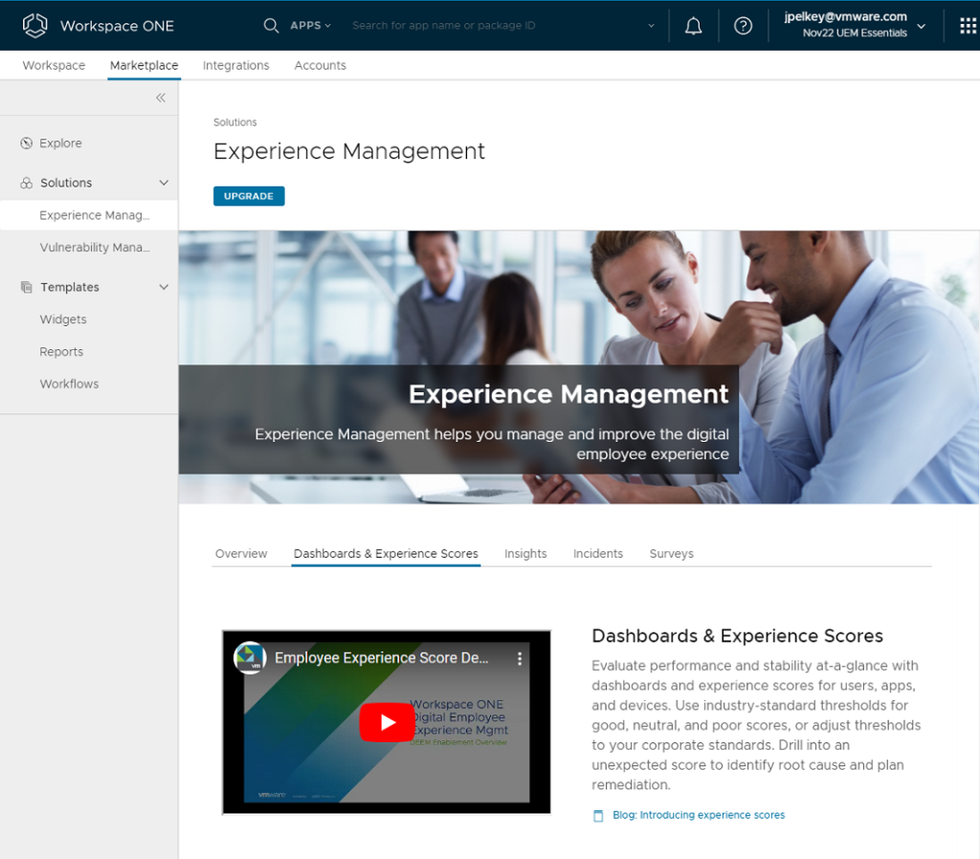Collapse the Templates section chevron
This screenshot has width=980, height=859.
(164, 287)
